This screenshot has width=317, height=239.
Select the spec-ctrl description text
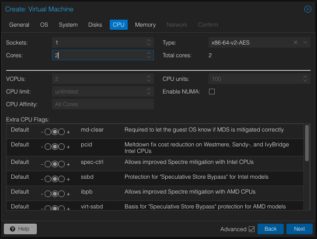(189, 162)
